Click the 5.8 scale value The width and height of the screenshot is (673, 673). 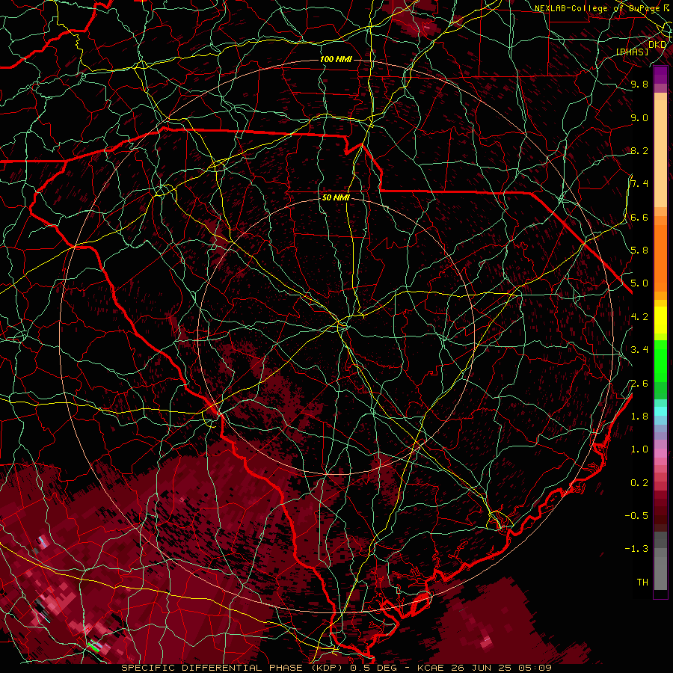pyautogui.click(x=639, y=251)
